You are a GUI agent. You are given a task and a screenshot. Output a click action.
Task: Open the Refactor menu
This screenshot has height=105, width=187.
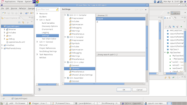[x=22, y=8]
